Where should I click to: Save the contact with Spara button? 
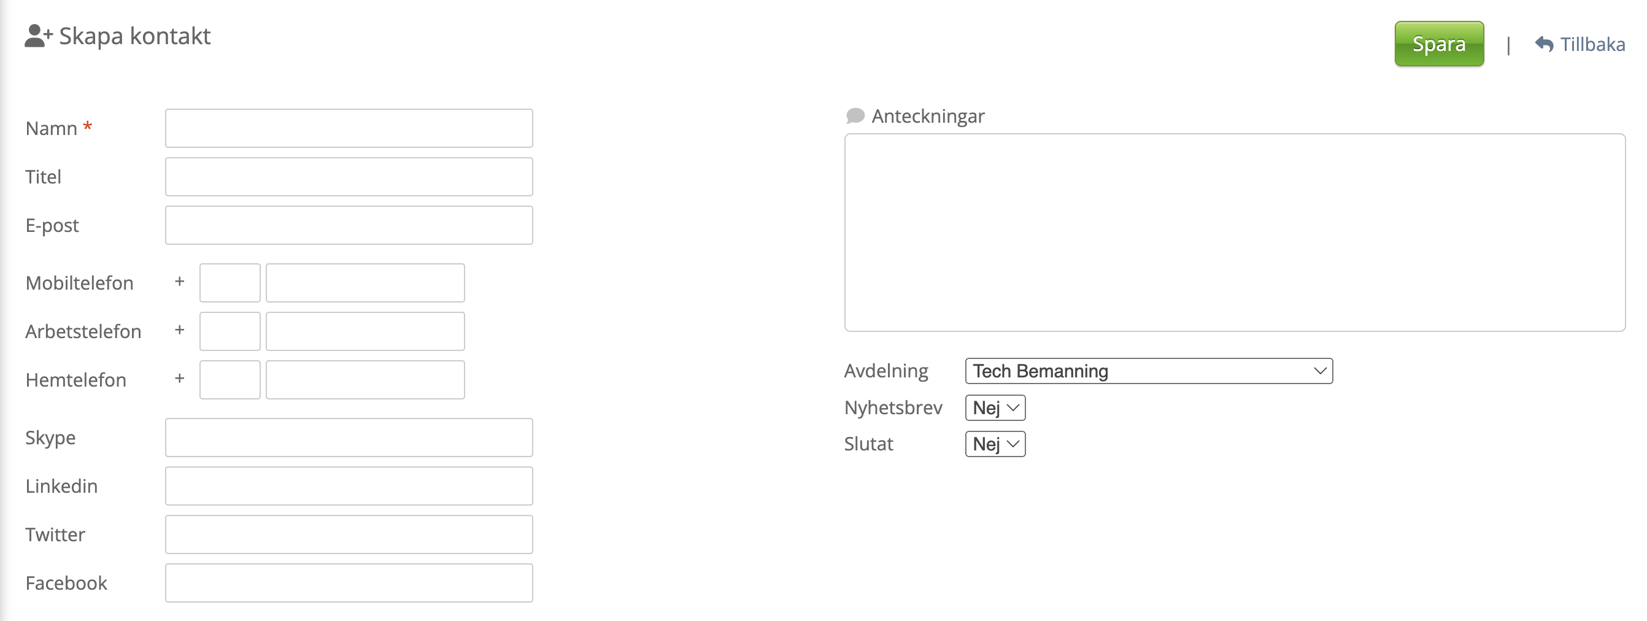pos(1438,44)
